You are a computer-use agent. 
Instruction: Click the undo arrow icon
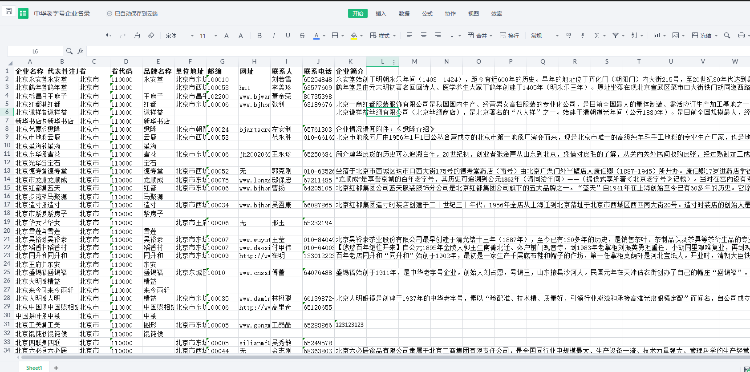[x=109, y=36]
